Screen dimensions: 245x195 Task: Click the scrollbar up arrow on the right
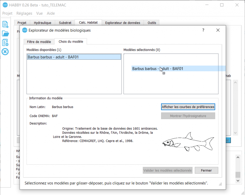coord(235,82)
